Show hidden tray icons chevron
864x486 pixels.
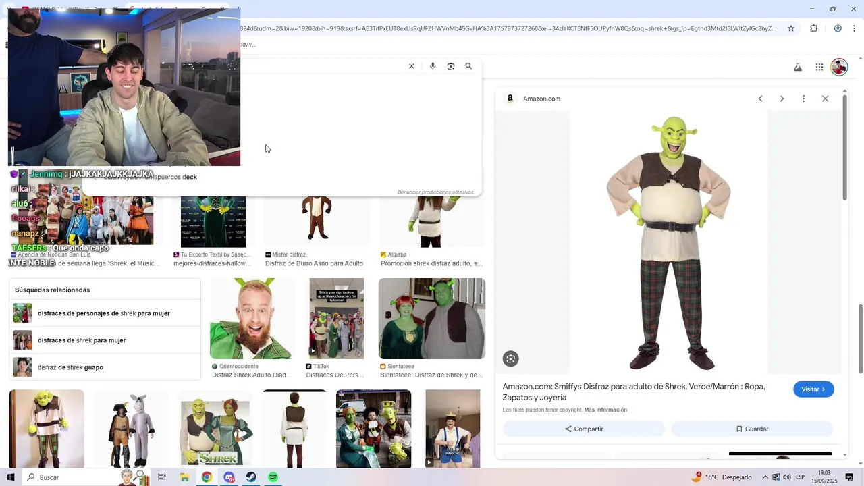765,477
